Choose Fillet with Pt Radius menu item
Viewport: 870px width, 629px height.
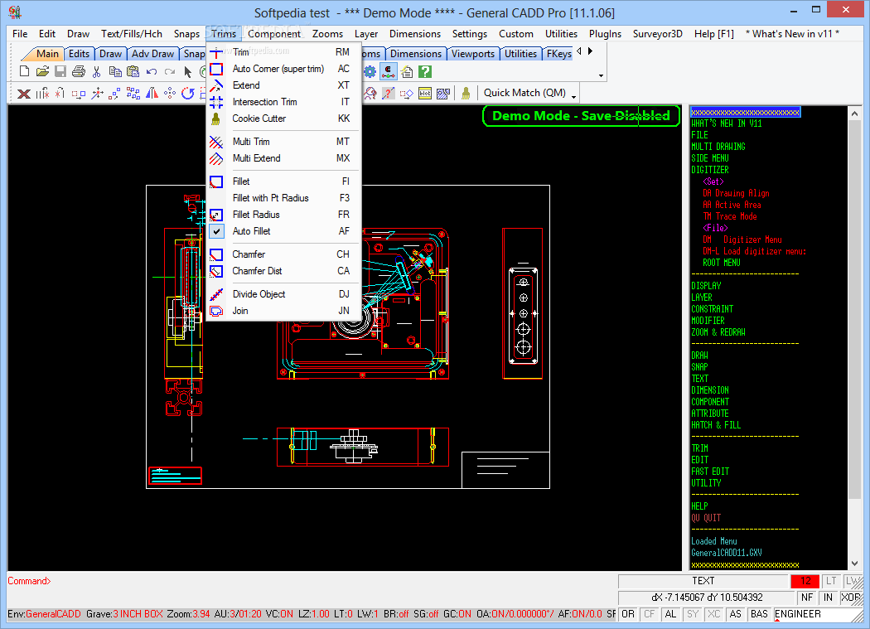tap(283, 198)
